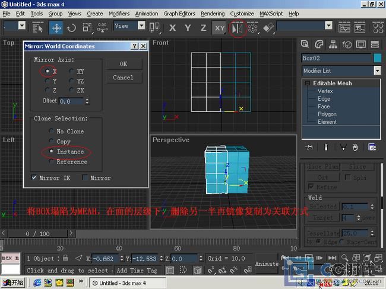386x289 pixels.
Task: Open the View reference coordinate dropdown
Action: (141, 25)
